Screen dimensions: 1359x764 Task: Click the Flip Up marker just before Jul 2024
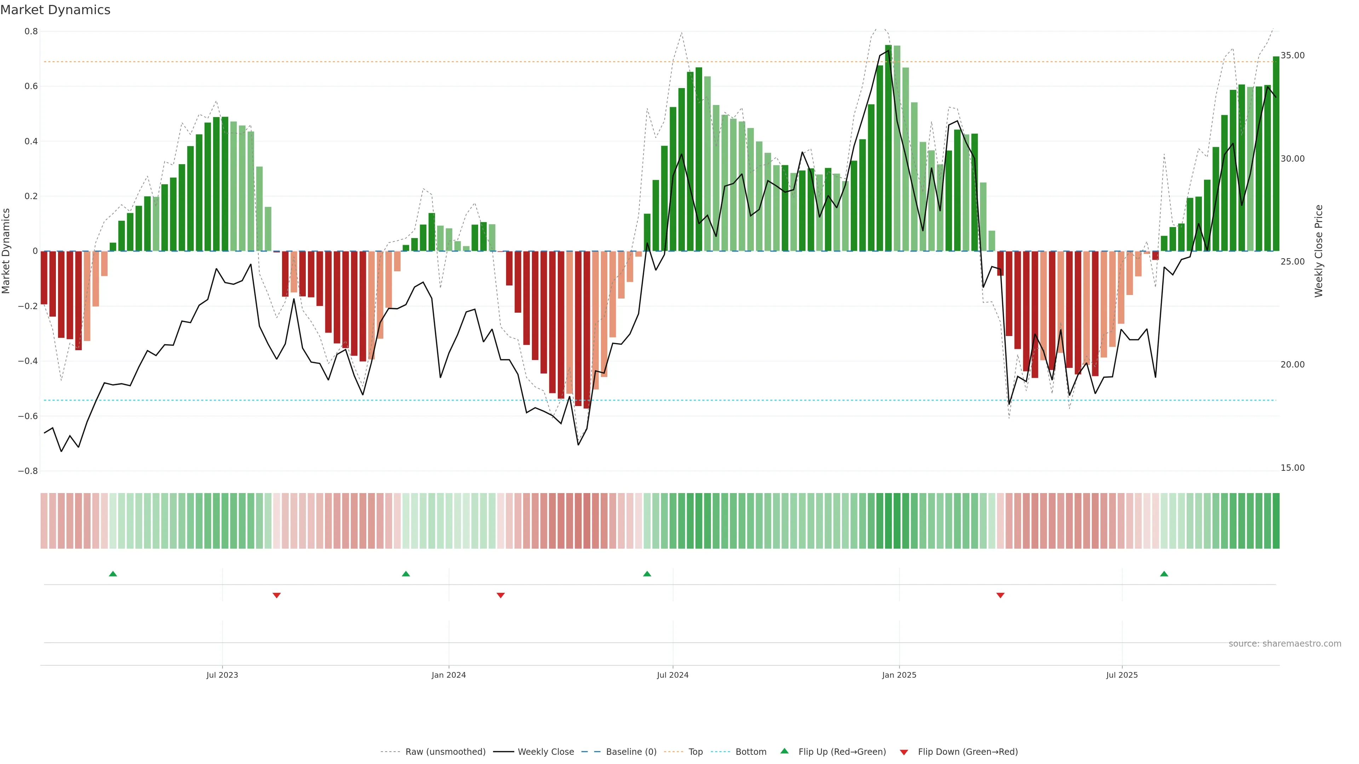[x=647, y=574]
